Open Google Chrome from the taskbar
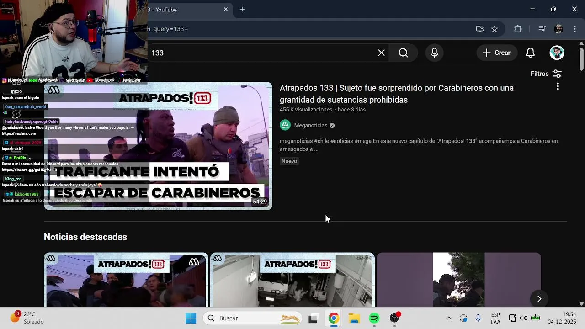 [x=334, y=318]
